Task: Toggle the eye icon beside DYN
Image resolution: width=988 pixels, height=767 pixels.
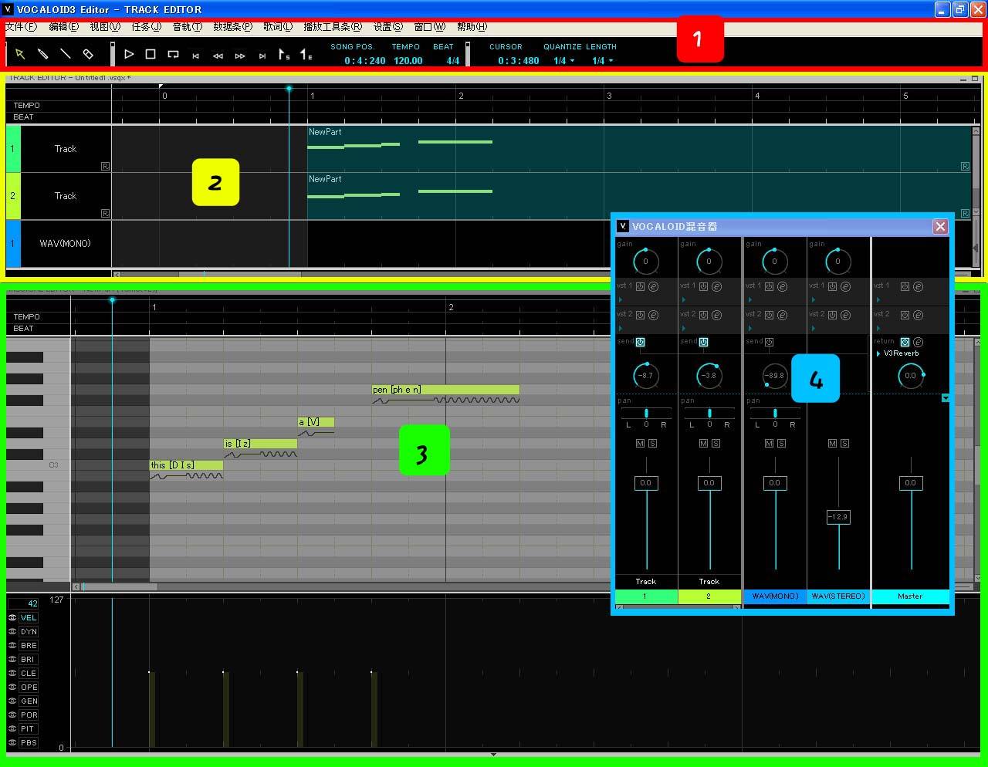Action: pos(12,632)
